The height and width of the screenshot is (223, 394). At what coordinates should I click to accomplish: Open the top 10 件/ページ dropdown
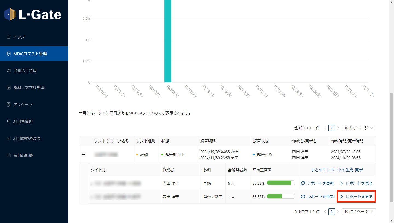click(359, 128)
